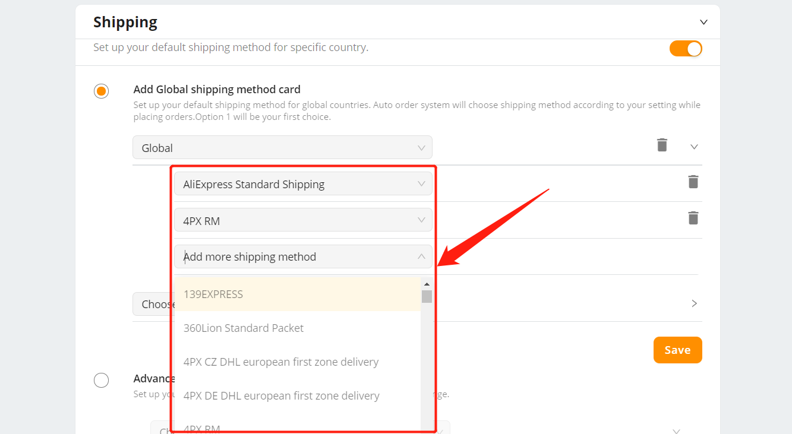The width and height of the screenshot is (792, 434).
Task: Collapse the Shipping section header chevron
Action: (x=703, y=23)
